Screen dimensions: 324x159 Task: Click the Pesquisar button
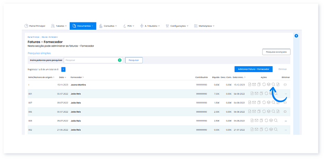pos(134,60)
